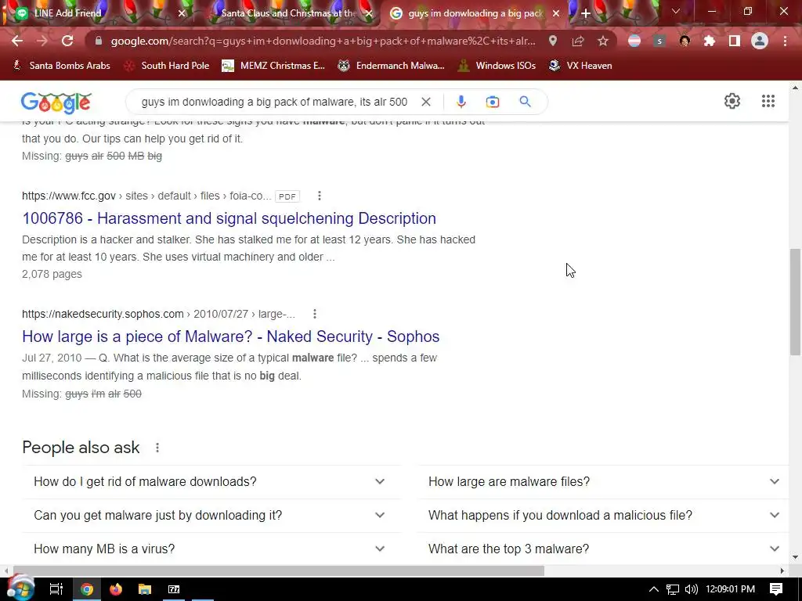Expand 'What happens if you download a malicious file?'

tap(604, 515)
